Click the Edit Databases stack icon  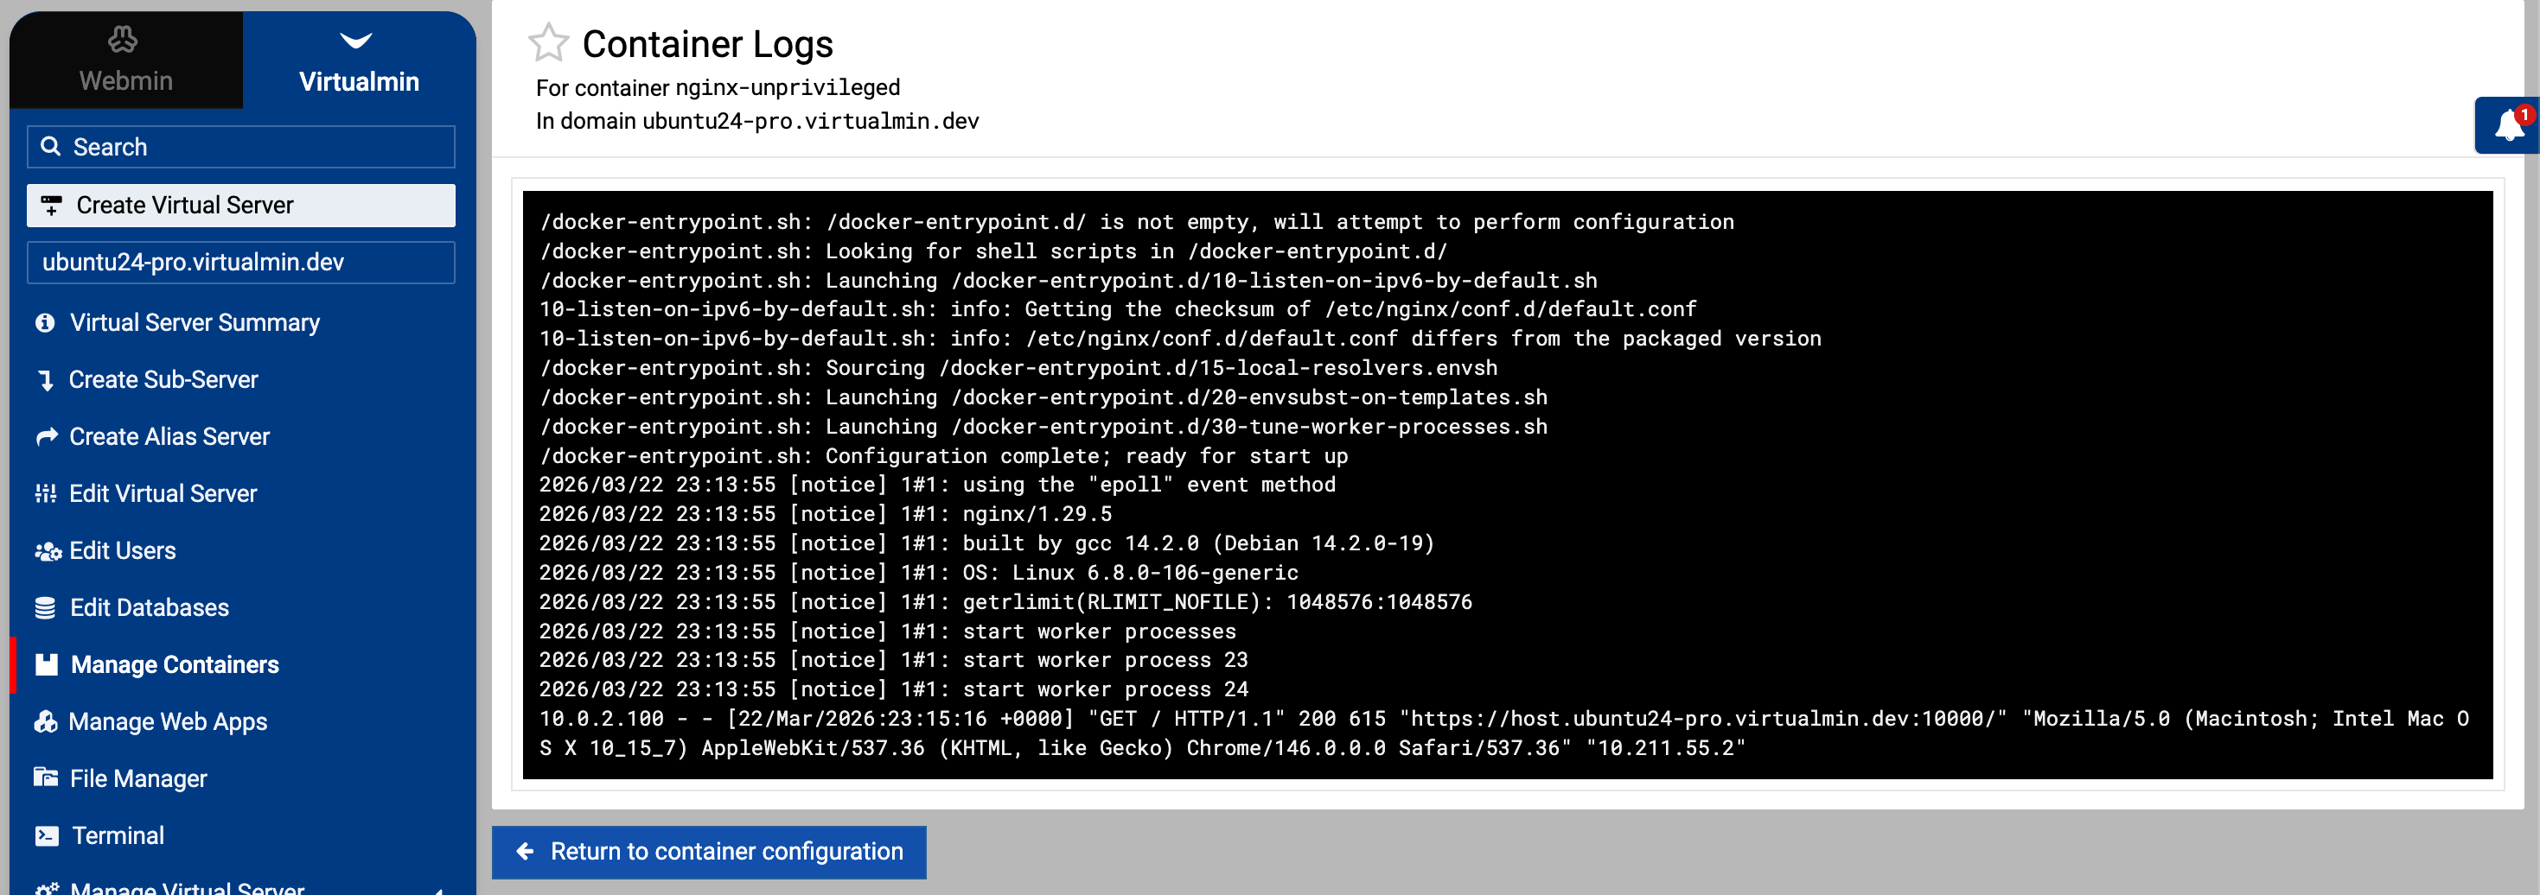45,608
